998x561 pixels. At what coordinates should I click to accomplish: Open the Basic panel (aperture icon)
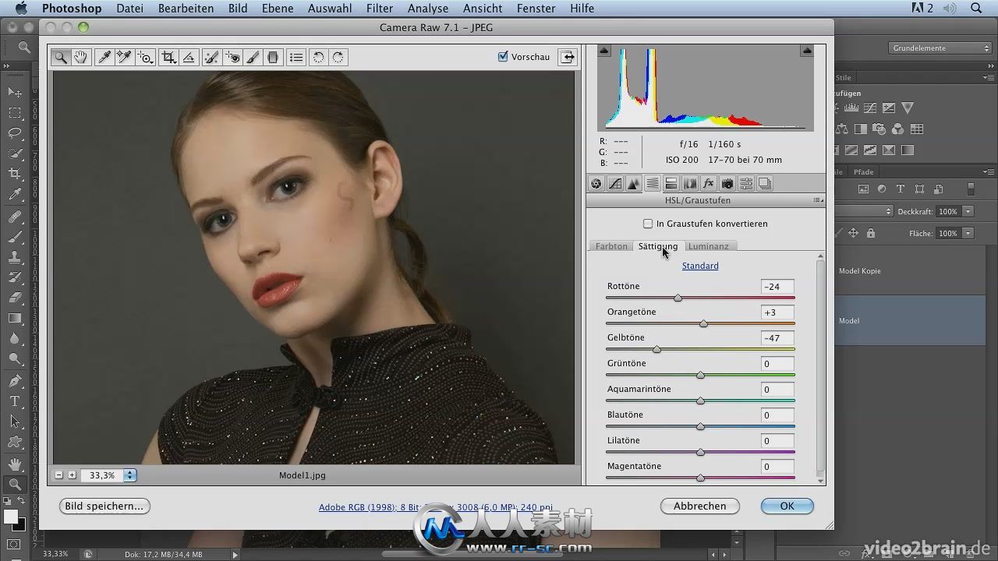pyautogui.click(x=596, y=184)
